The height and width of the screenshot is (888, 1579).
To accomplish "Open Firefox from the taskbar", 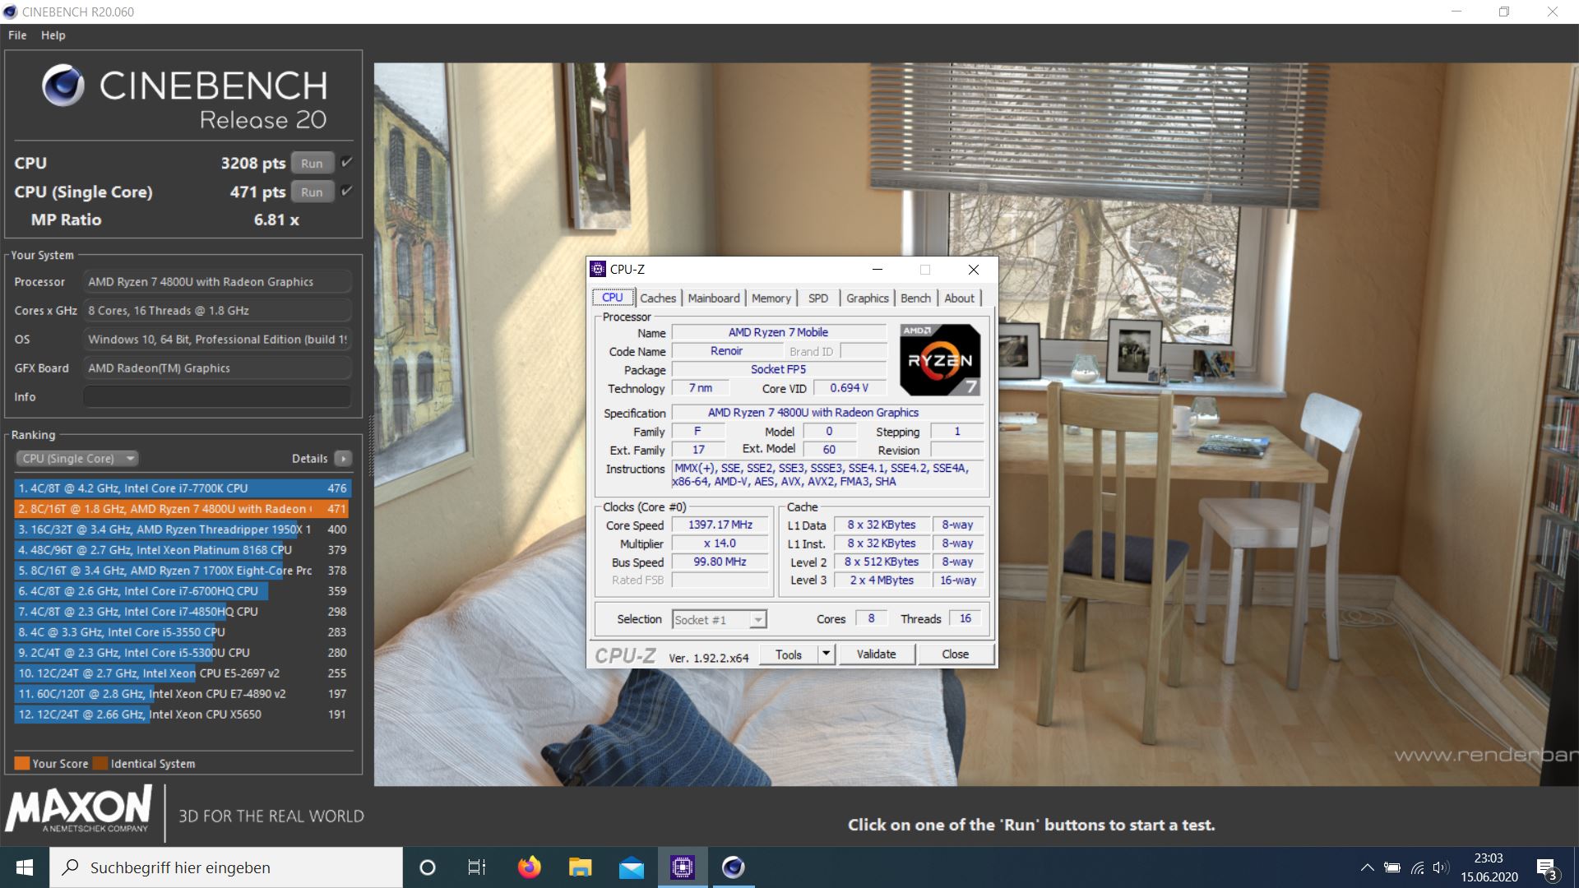I will [529, 867].
